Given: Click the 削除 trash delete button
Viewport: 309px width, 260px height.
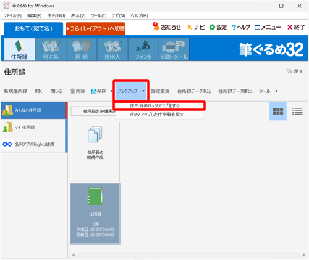Looking at the screenshot, I should coord(78,91).
